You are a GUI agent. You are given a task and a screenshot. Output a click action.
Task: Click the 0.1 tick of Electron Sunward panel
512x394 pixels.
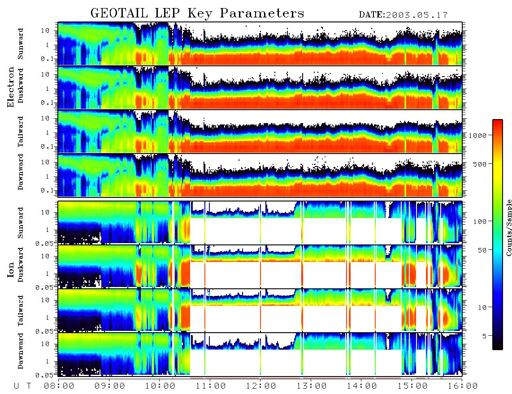click(x=47, y=59)
